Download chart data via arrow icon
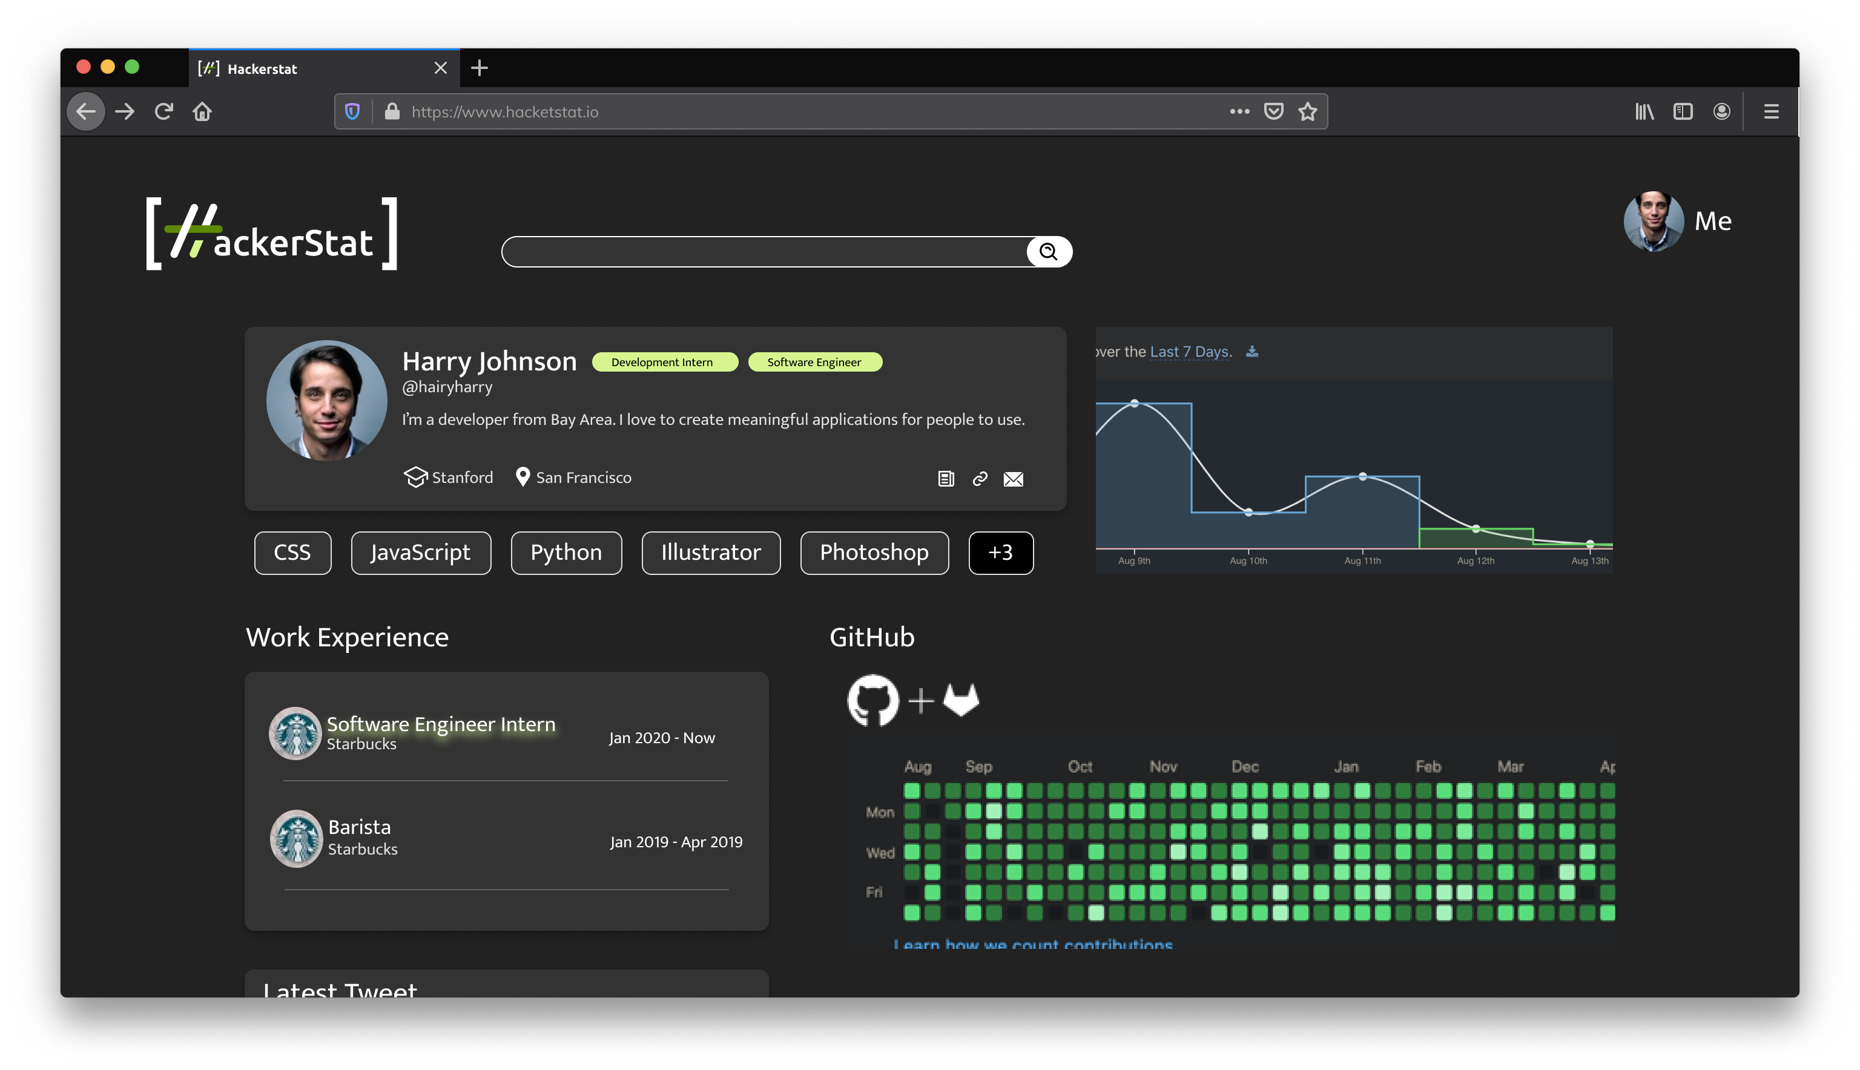 click(1252, 352)
